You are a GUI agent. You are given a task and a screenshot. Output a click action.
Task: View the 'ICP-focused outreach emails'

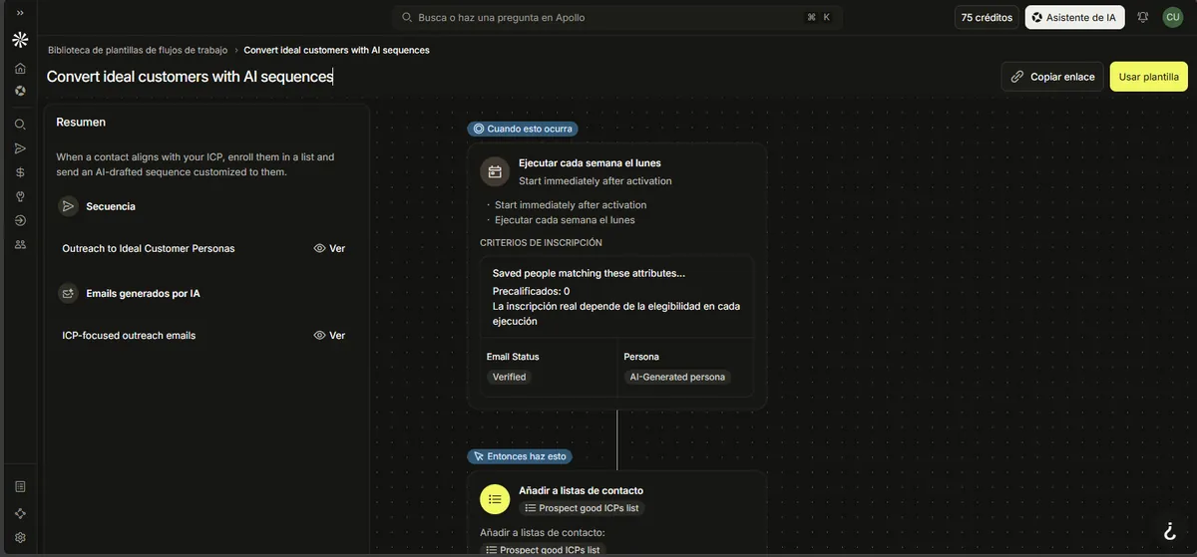(329, 336)
